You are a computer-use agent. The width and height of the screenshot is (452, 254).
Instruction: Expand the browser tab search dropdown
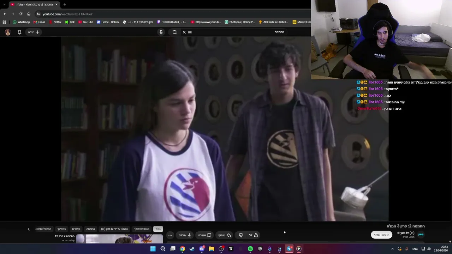[4, 5]
